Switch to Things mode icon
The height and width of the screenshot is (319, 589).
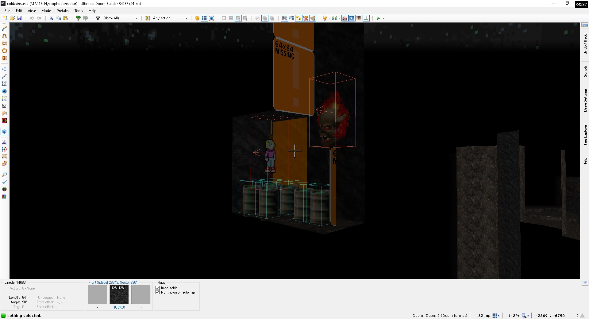(4, 91)
